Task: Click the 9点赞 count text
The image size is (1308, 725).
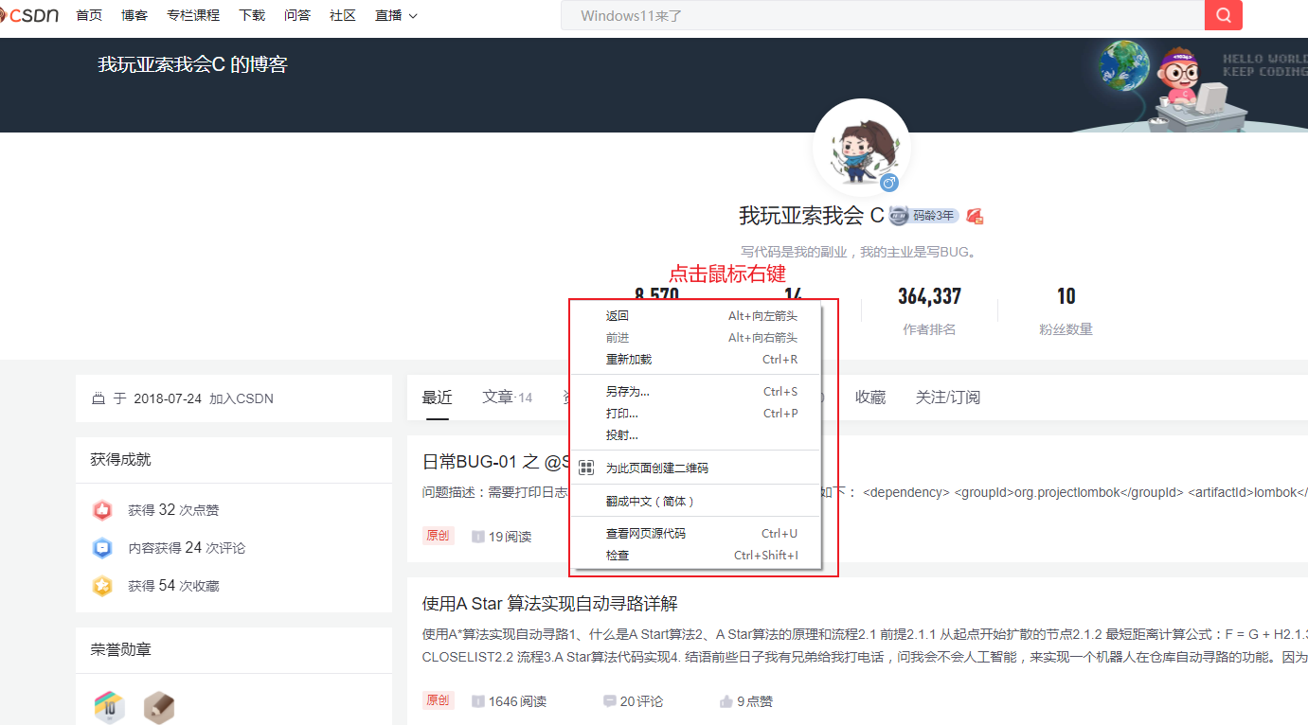Action: click(x=755, y=701)
